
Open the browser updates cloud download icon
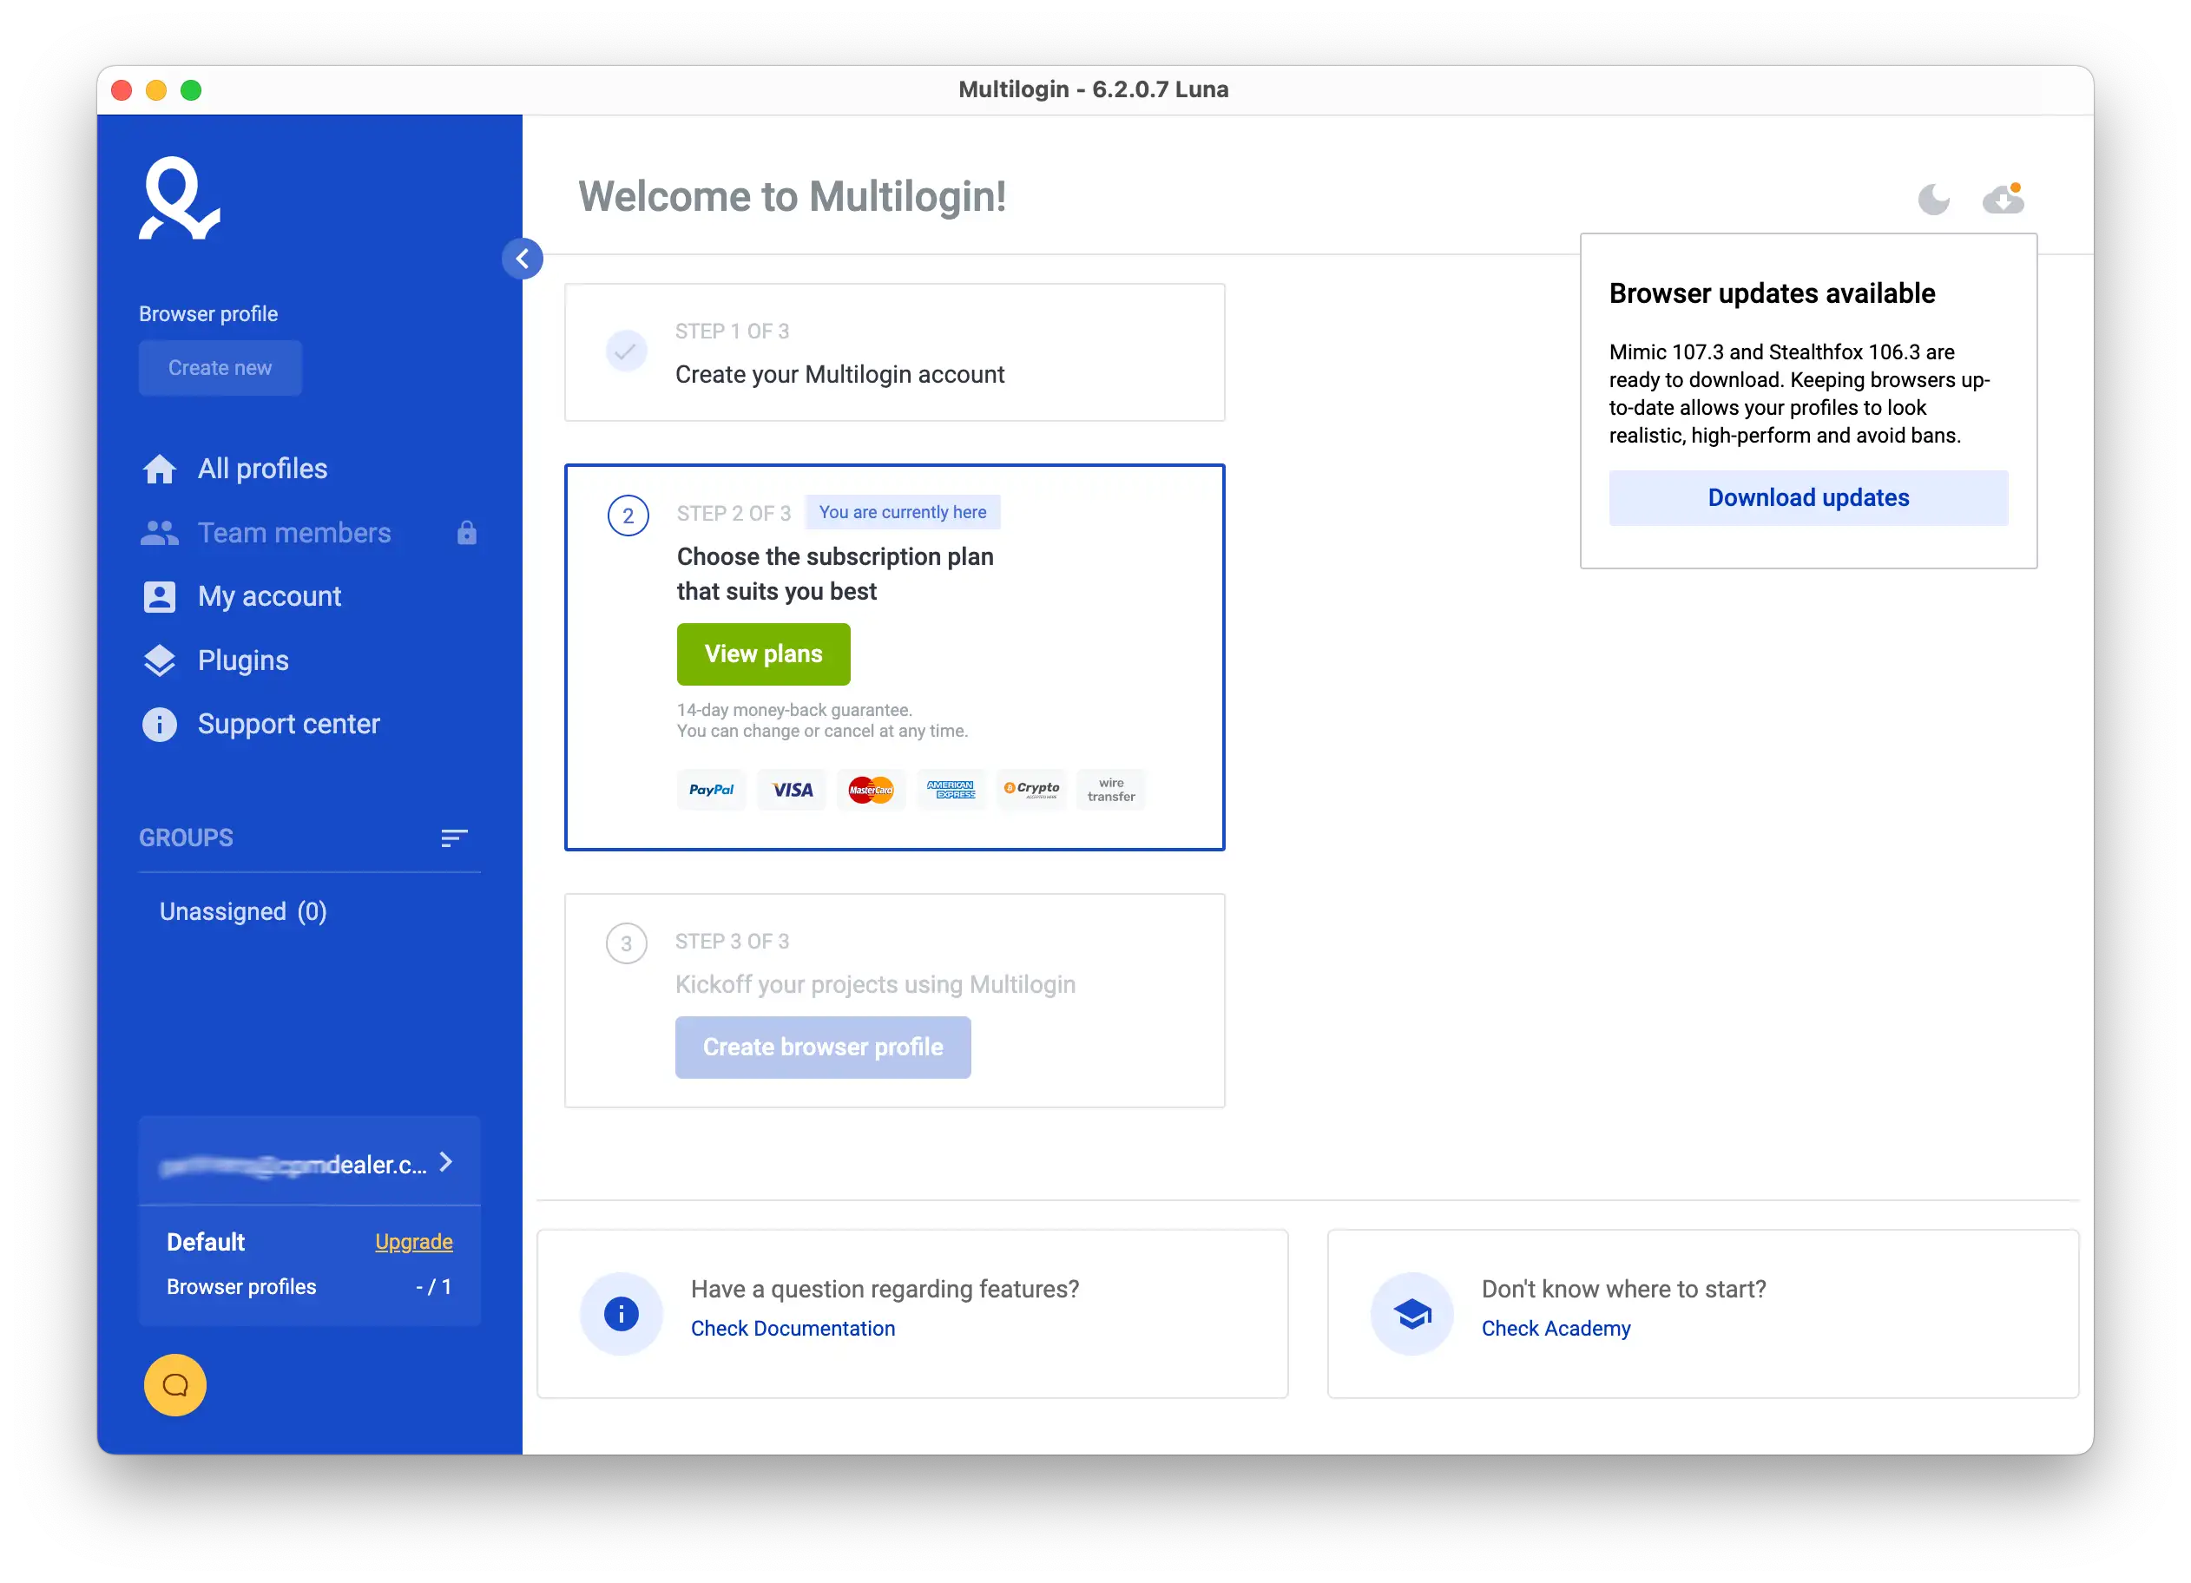[2003, 198]
